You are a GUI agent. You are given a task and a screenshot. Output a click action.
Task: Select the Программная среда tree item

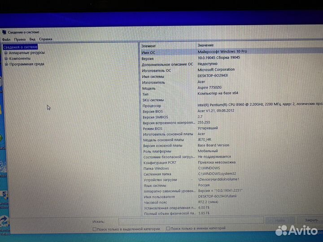(x=27, y=64)
